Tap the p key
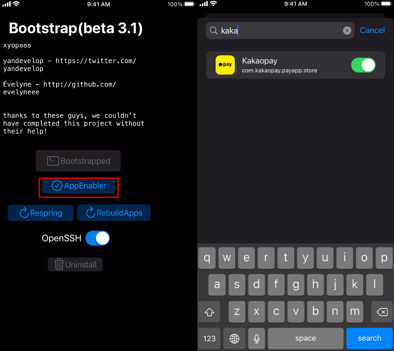Image resolution: width=394 pixels, height=351 pixels. click(x=384, y=258)
